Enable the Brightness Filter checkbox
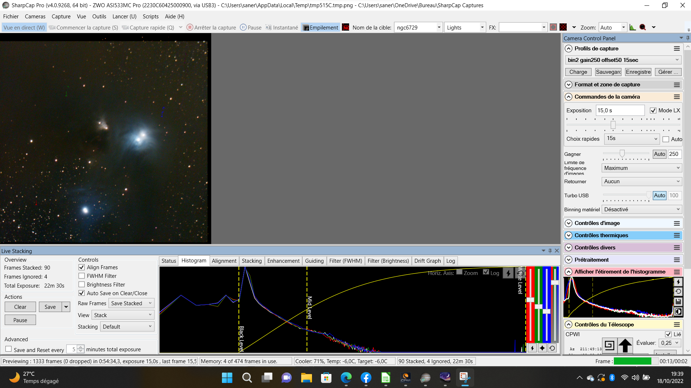The image size is (691, 388). 82,285
